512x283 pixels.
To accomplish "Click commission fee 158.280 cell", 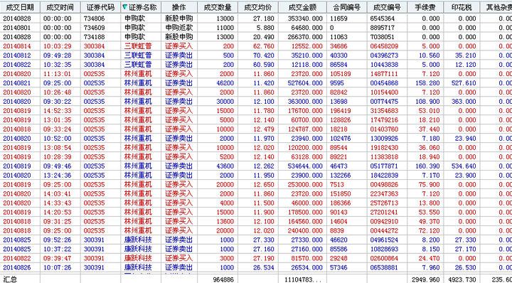I will point(427,83).
